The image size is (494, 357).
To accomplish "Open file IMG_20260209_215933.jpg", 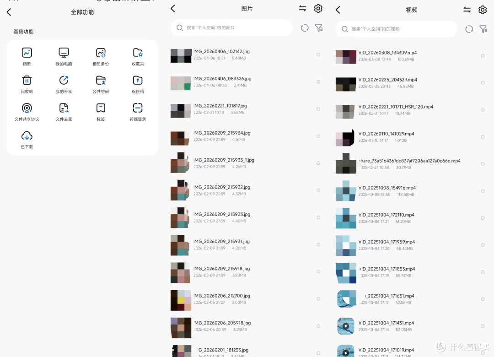I will pos(222,214).
